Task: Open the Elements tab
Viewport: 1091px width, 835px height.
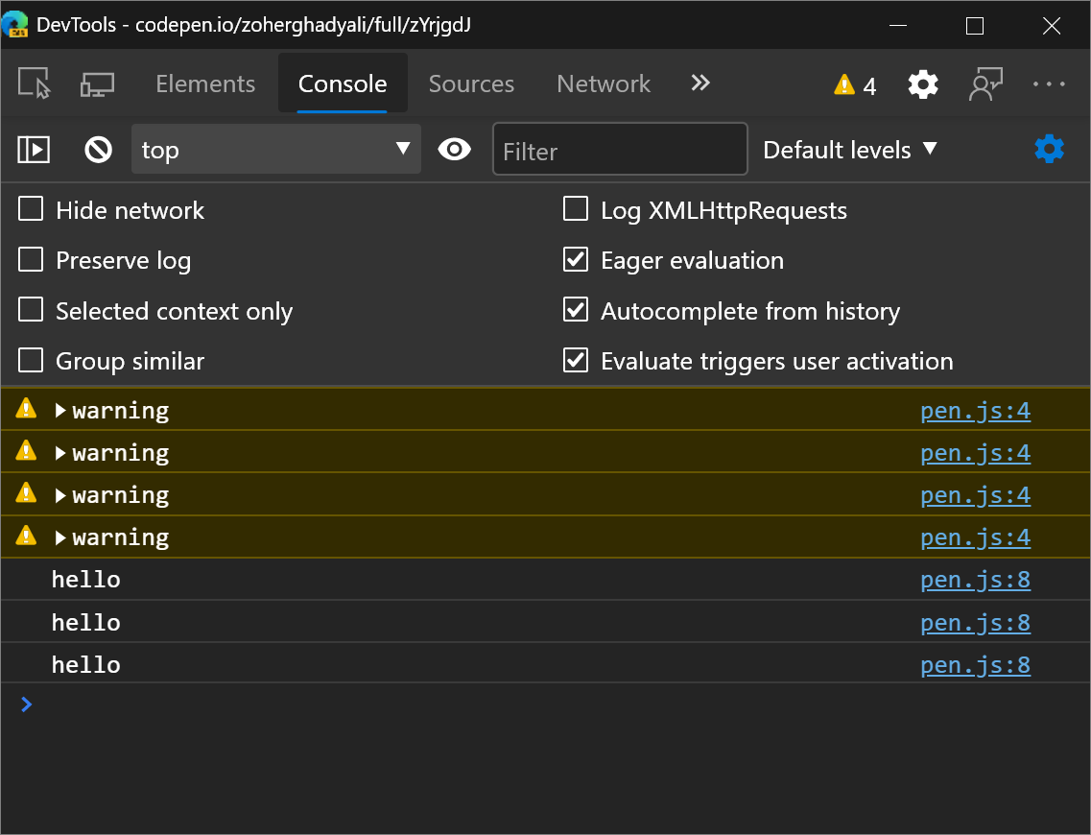Action: point(205,83)
